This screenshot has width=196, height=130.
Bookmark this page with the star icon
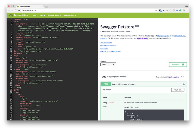(x=156, y=11)
